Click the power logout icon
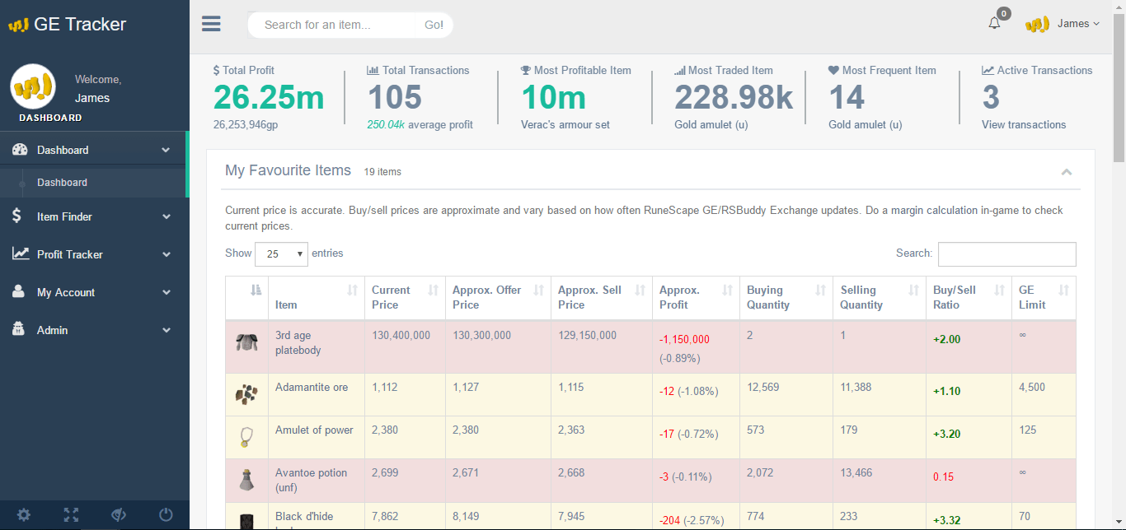Screen dimensions: 1126x530 [166, 515]
